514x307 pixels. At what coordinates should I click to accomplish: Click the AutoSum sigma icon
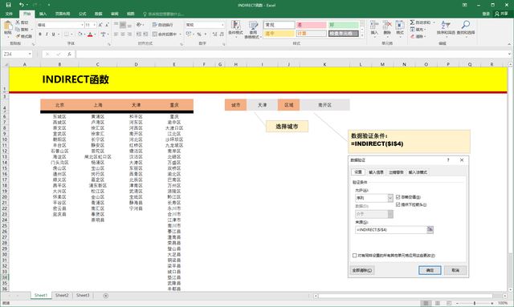point(412,22)
